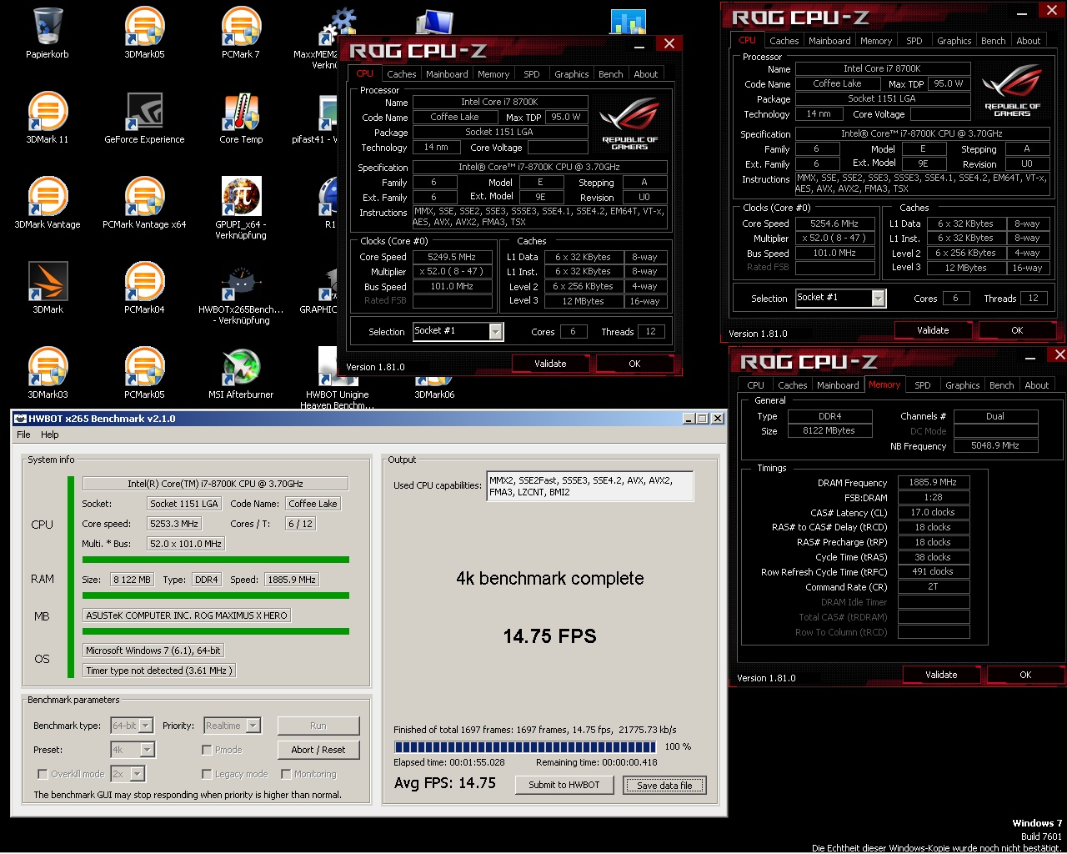
Task: Toggle the Monitoring checkbox
Action: [286, 774]
